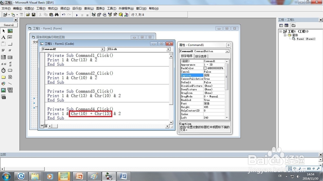Open Add Form dropdown arrow
Screen dimensions: 323x181
[17, 14]
